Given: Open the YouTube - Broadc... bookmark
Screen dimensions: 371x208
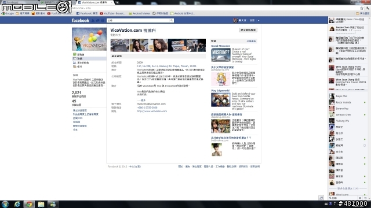Looking at the screenshot, I should click(x=112, y=13).
